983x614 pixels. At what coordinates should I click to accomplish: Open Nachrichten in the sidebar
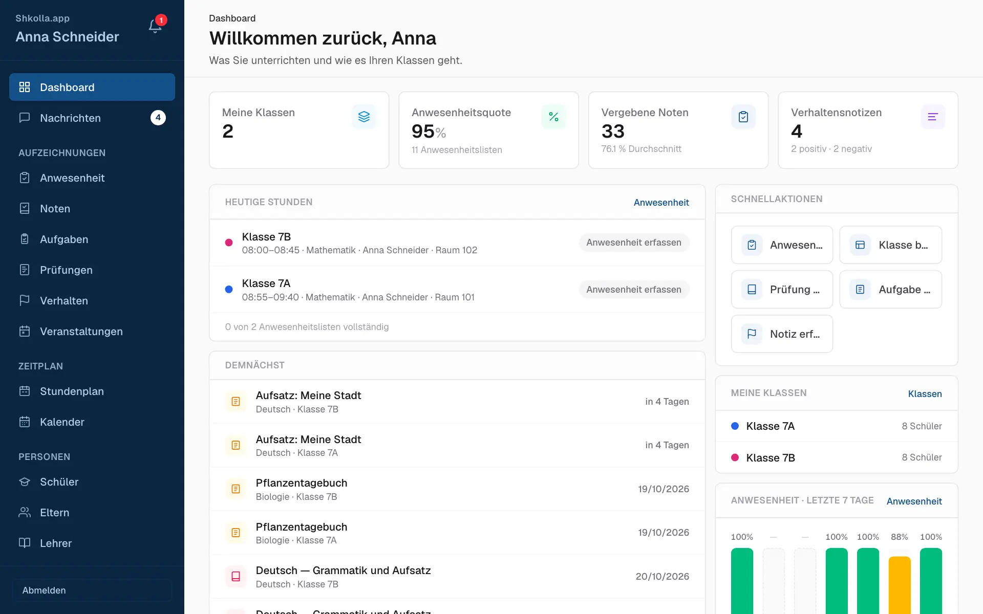click(92, 118)
